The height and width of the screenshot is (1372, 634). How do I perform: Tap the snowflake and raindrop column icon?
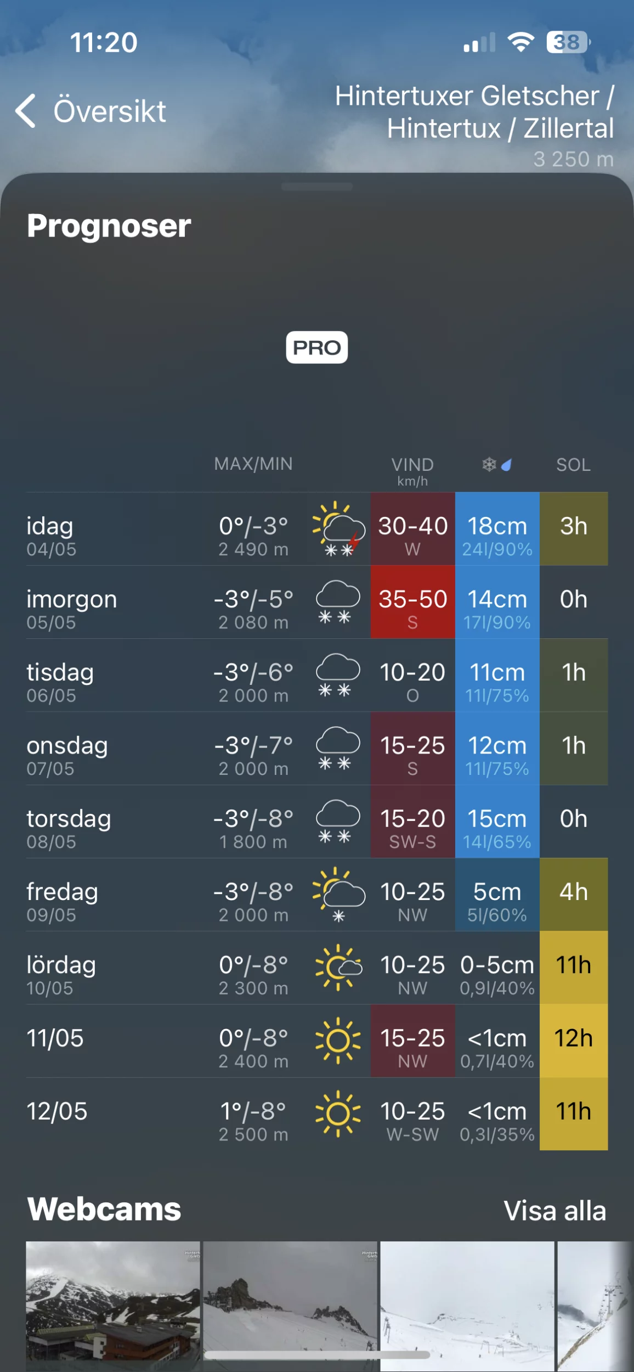pos(497,465)
